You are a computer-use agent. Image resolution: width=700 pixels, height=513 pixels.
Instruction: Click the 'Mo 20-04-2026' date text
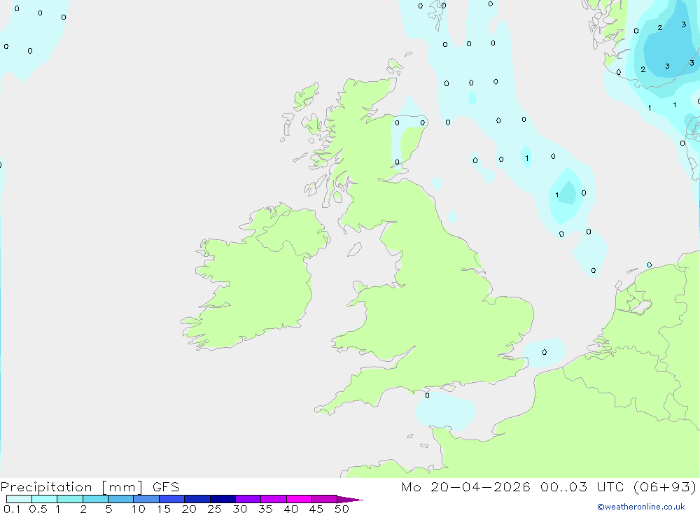[x=465, y=486]
